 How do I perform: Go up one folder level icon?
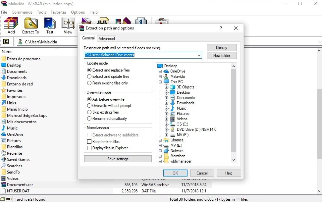point(6,42)
